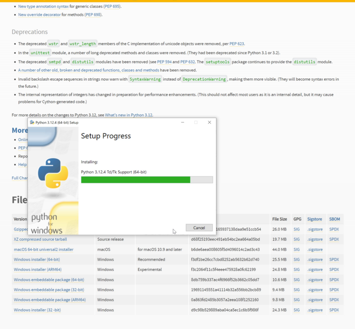
Task: Click the "Setup Progress" heading in the dialog
Action: coord(106,136)
